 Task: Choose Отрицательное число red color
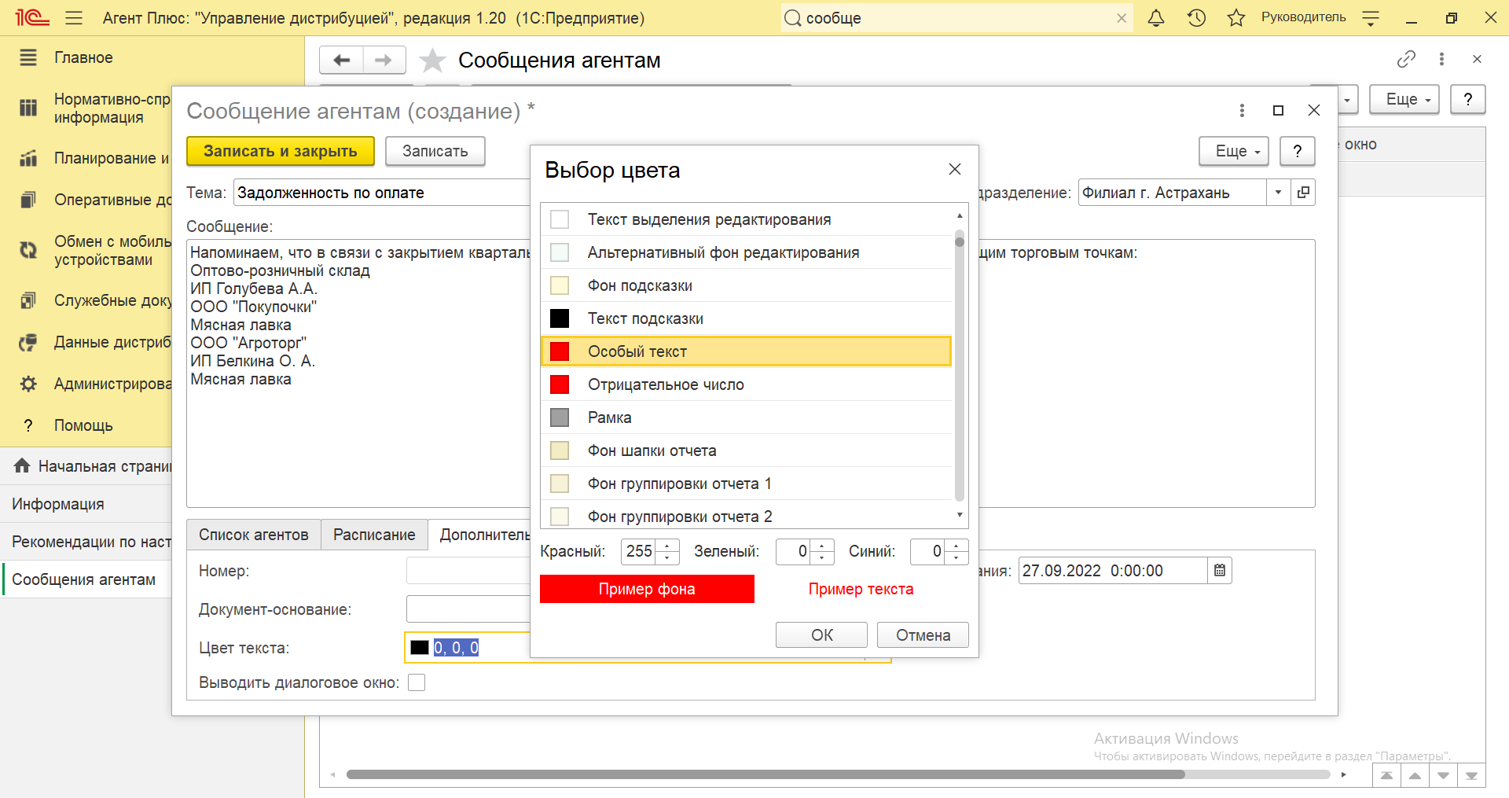(746, 384)
